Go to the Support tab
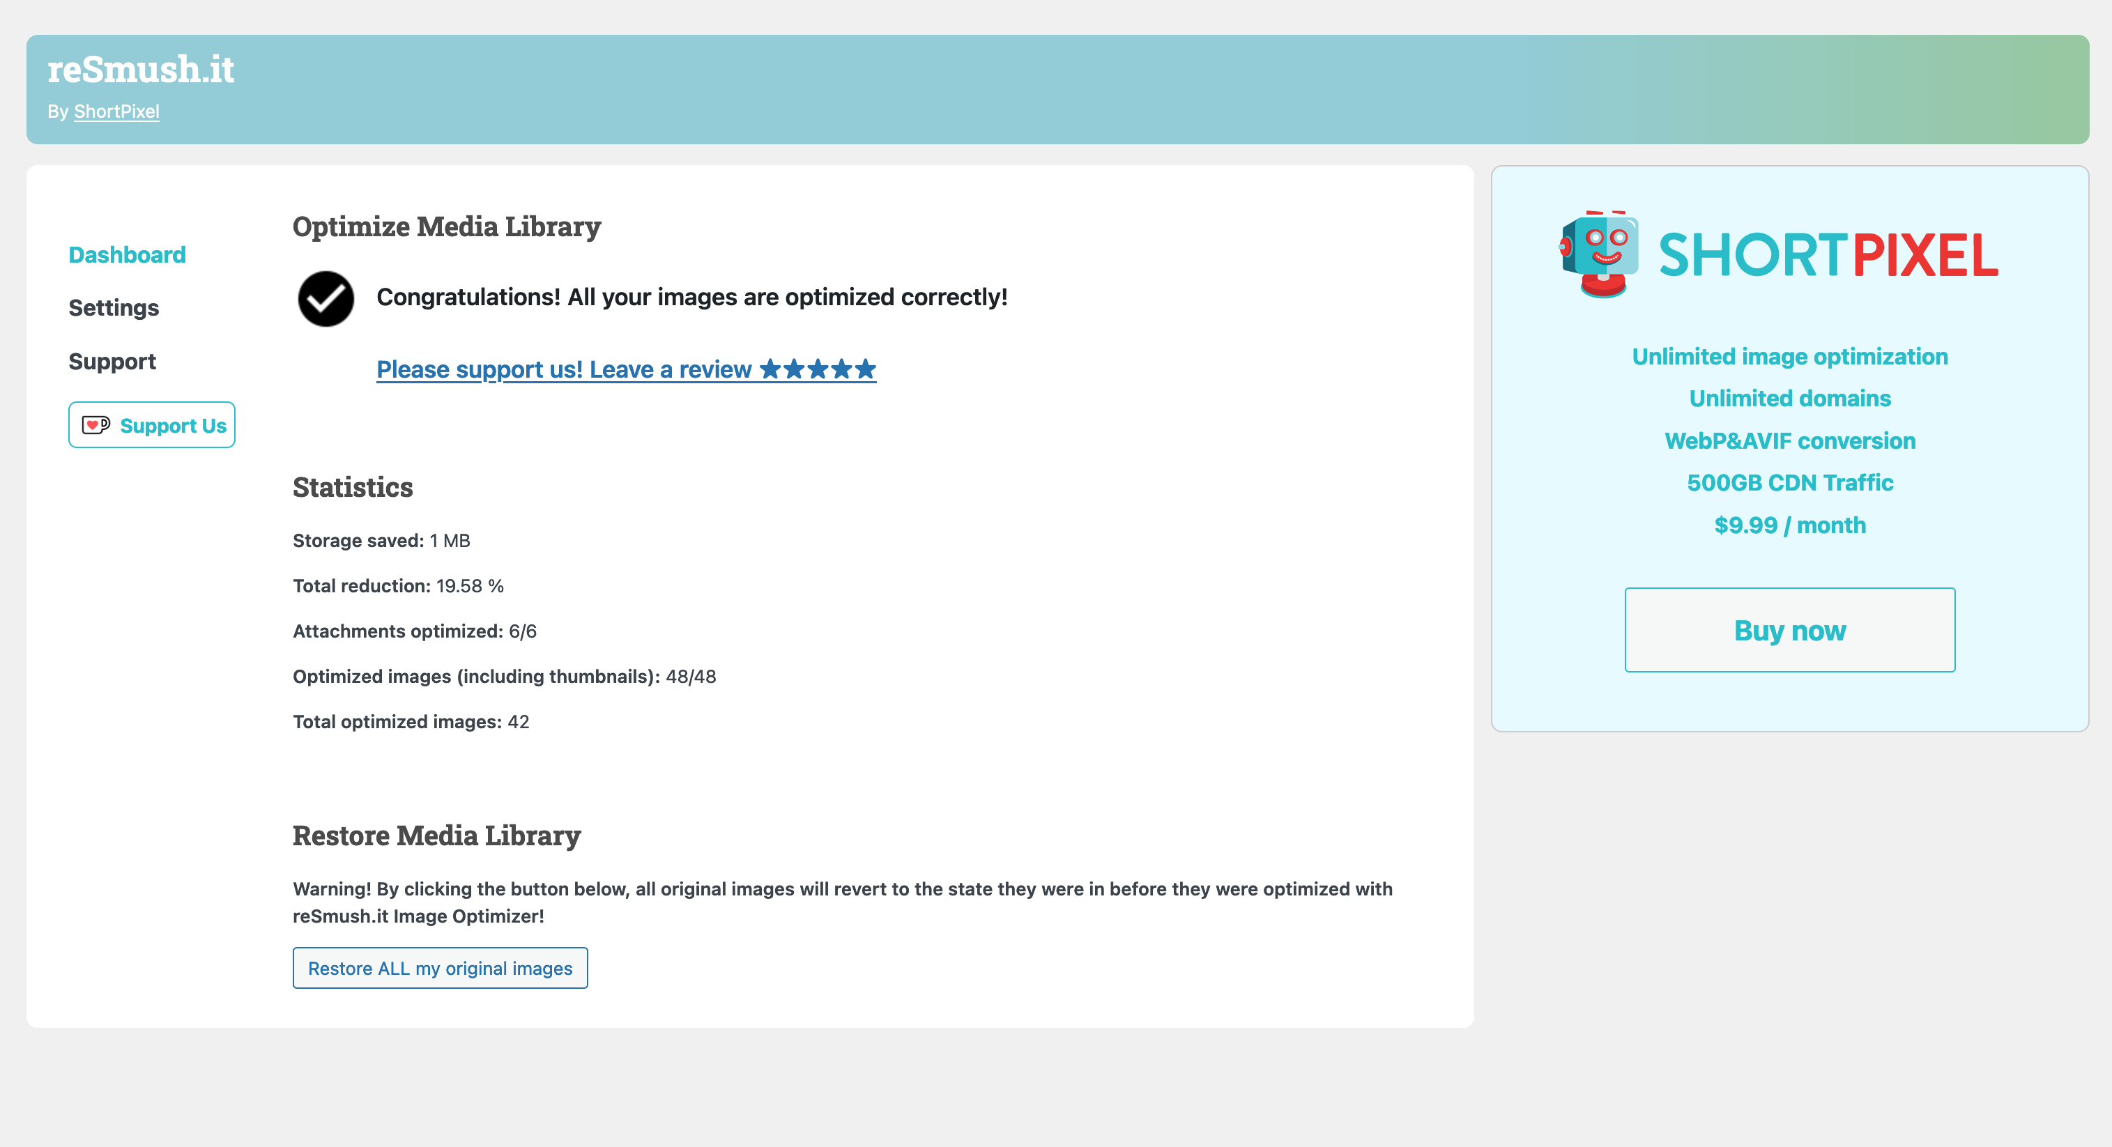The height and width of the screenshot is (1147, 2112). (x=112, y=362)
